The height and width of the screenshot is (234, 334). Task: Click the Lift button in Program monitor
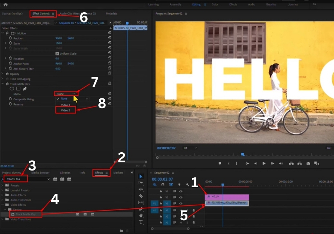tap(291, 163)
